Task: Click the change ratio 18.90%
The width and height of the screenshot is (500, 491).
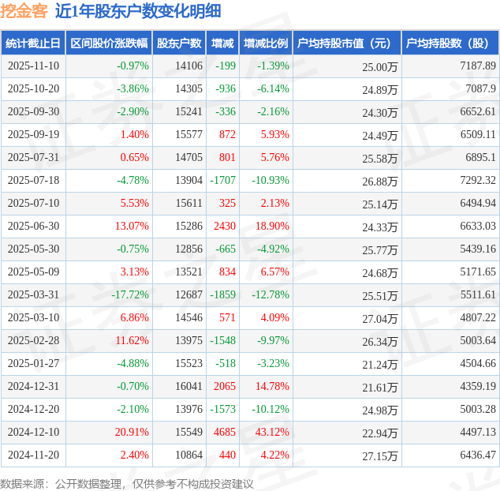Action: tap(272, 226)
